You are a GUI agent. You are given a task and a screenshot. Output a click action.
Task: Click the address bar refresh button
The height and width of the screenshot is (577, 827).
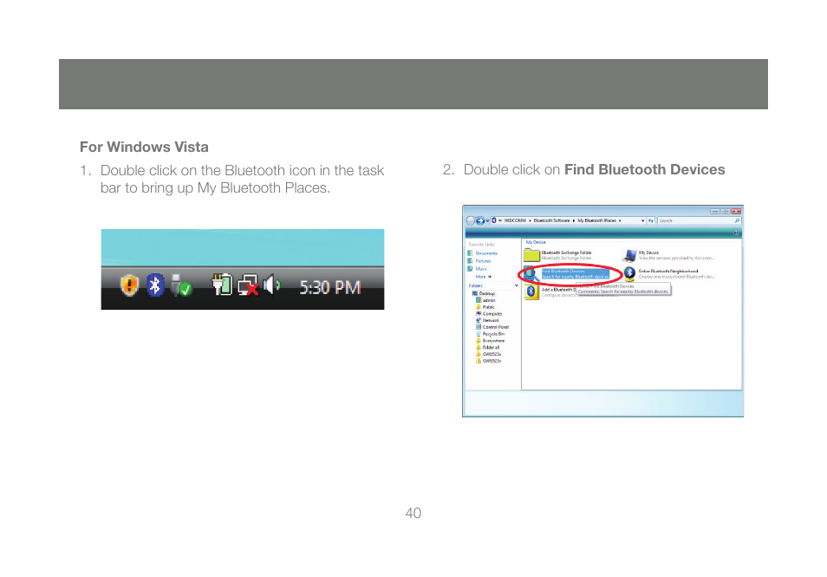click(651, 220)
